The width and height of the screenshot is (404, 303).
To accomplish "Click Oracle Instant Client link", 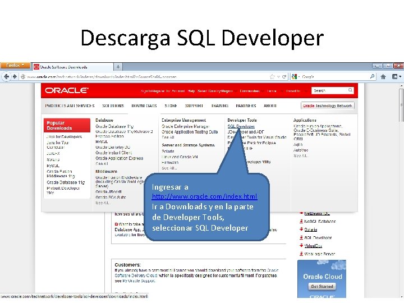I will 113,153.
